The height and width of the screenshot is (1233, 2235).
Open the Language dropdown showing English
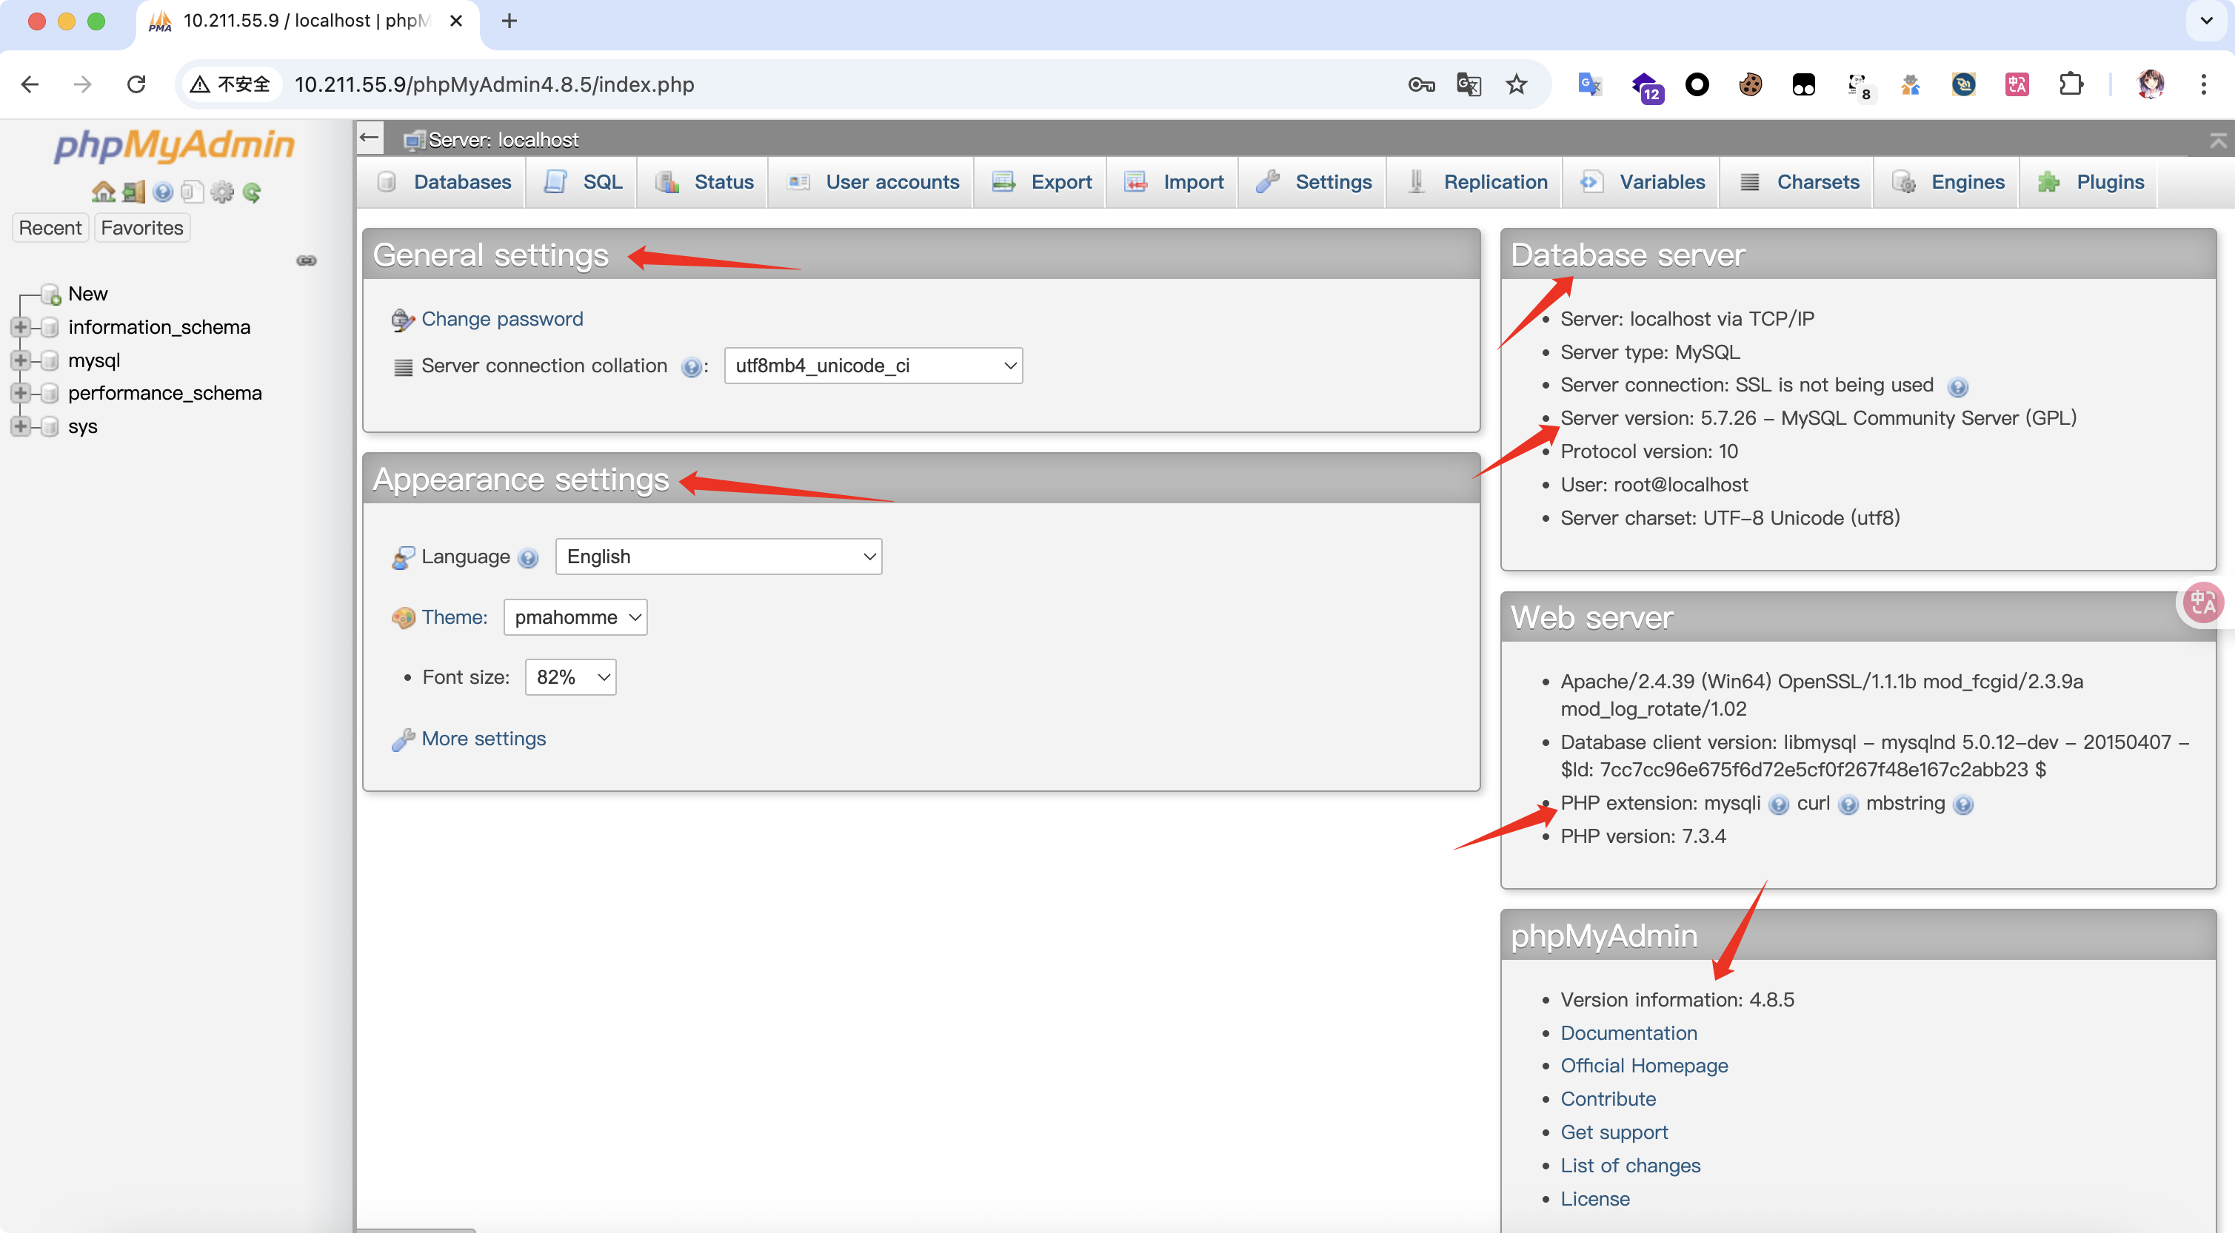tap(718, 557)
